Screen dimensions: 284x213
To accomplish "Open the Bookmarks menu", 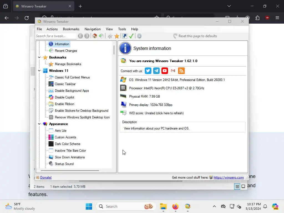I will coord(71,29).
